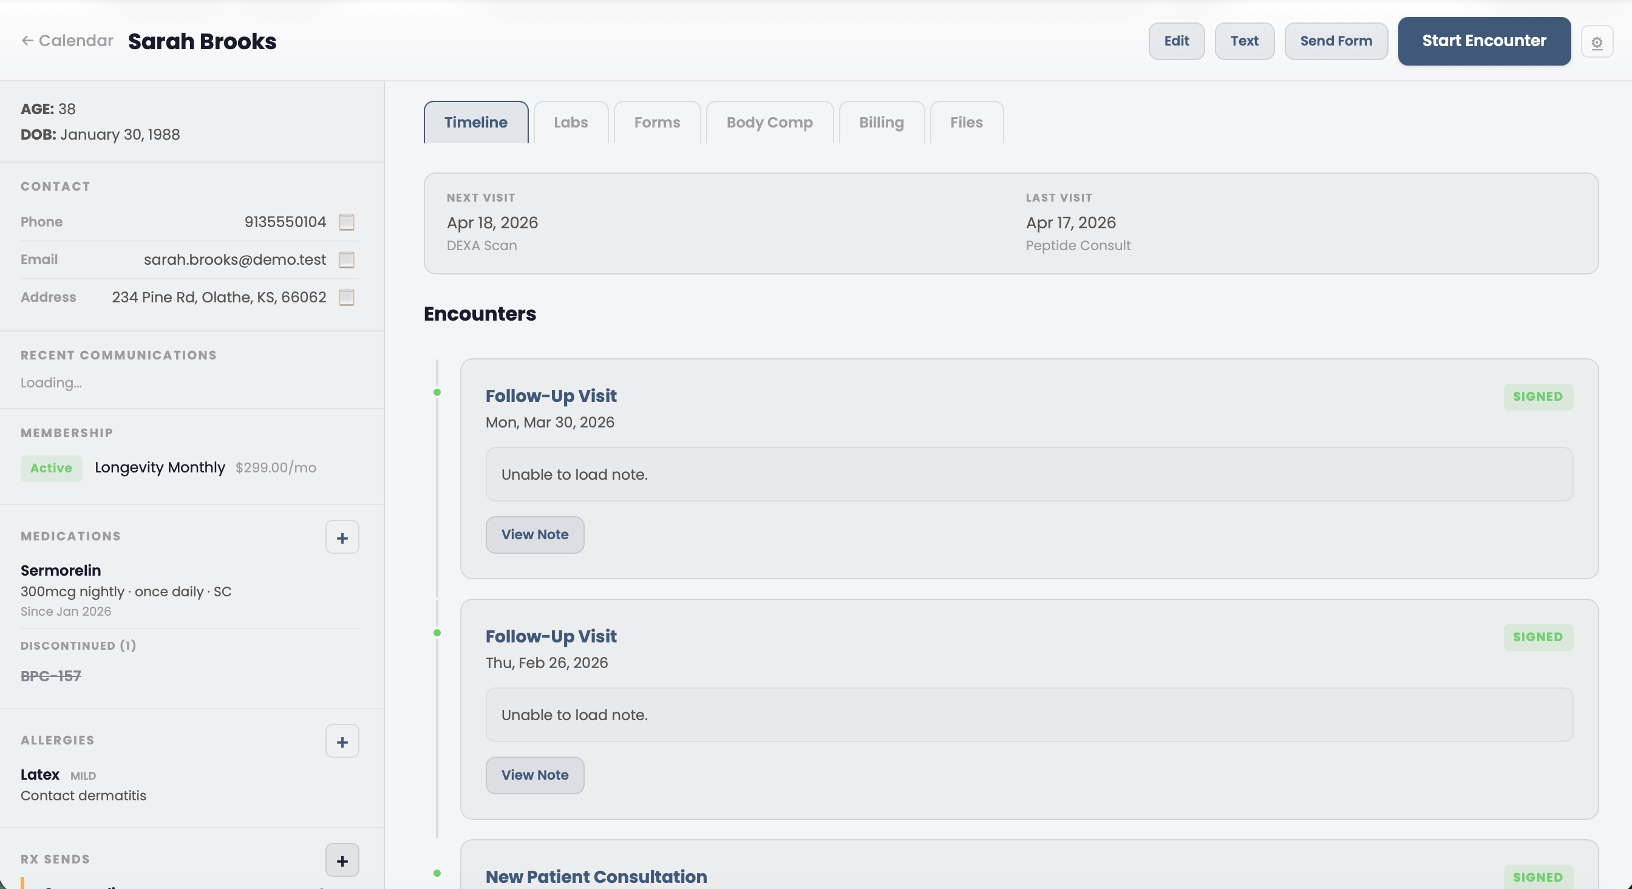
Task: Add a new medication
Action: coord(342,537)
